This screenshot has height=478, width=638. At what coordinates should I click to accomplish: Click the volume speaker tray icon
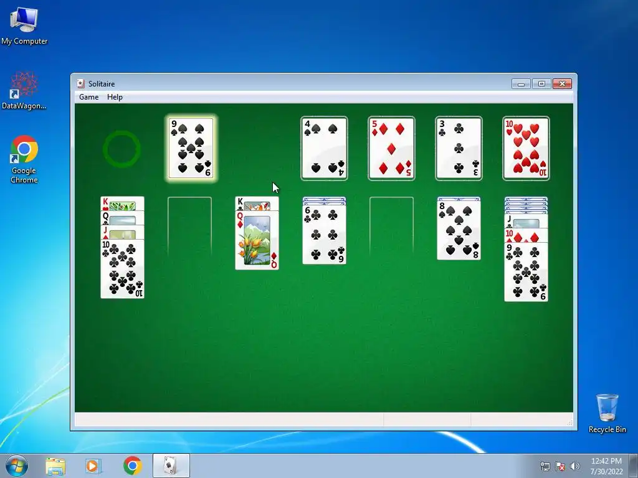point(575,466)
